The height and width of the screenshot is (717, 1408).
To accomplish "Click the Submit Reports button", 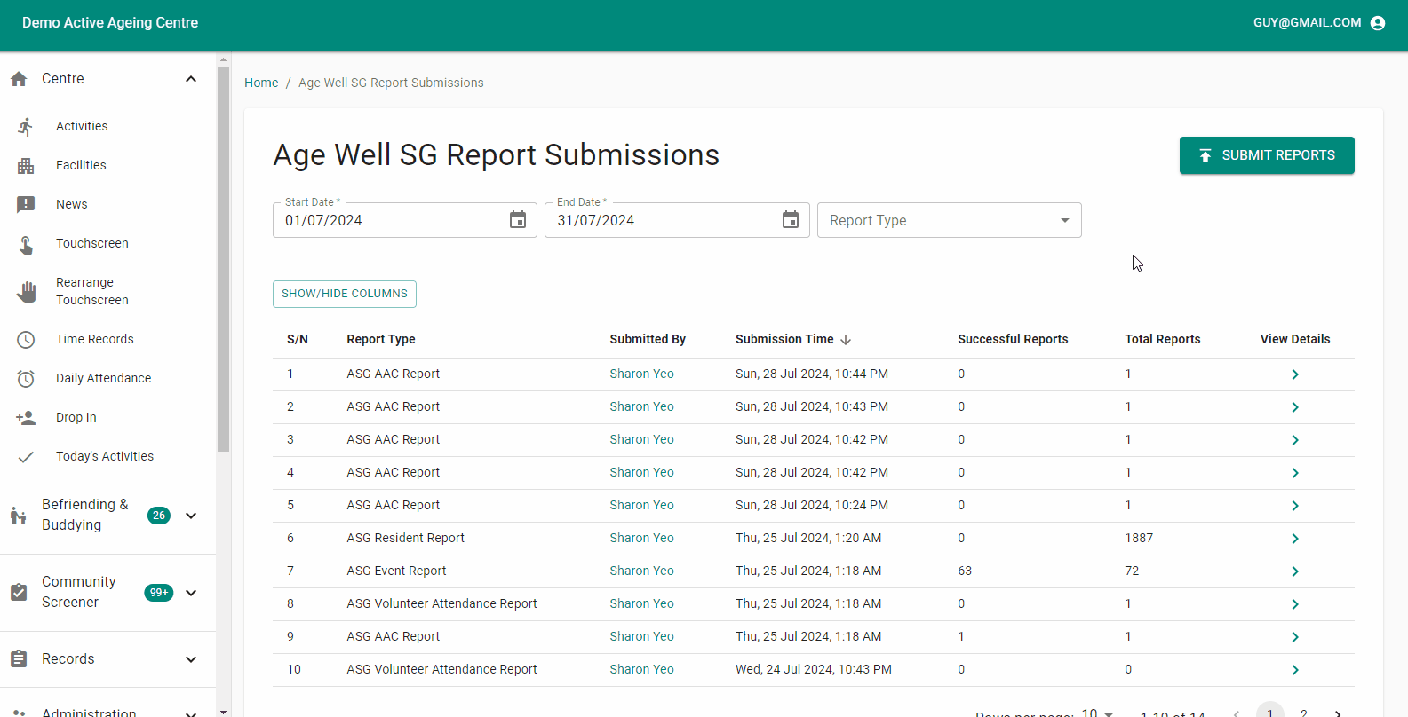I will pyautogui.click(x=1267, y=155).
